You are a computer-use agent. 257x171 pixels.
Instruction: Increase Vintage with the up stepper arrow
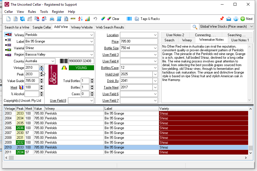click(x=42, y=66)
